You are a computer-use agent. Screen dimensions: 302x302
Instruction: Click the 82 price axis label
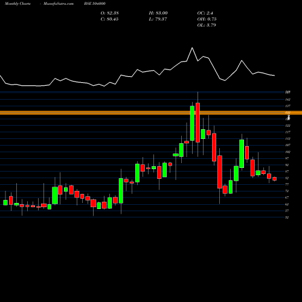(x=287, y=178)
